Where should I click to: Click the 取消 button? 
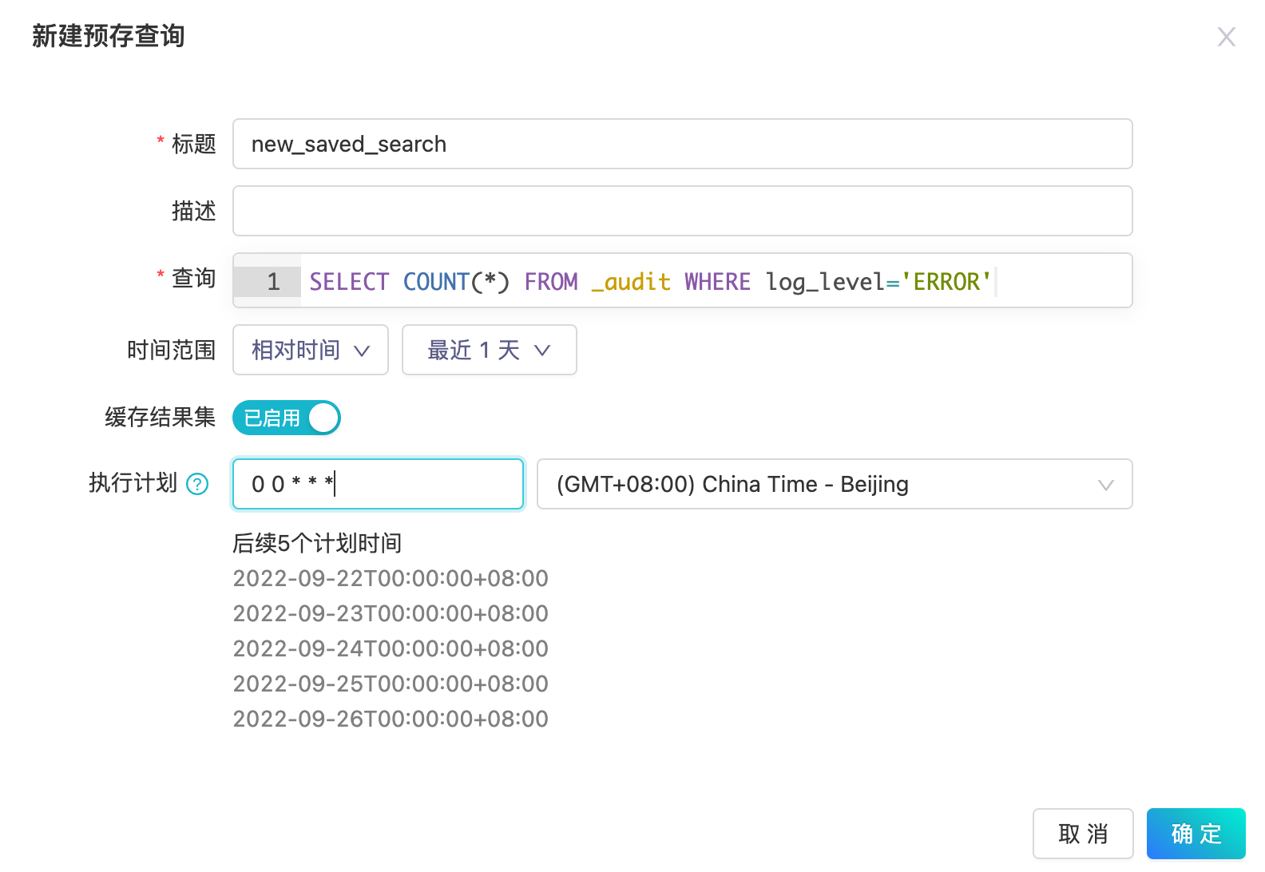[x=1083, y=834]
